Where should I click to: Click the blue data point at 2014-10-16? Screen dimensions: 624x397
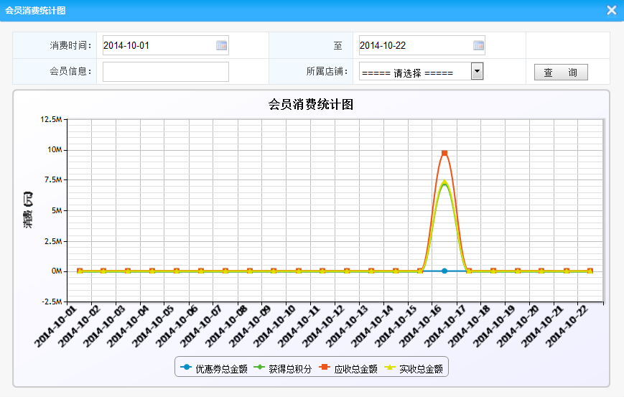click(444, 271)
